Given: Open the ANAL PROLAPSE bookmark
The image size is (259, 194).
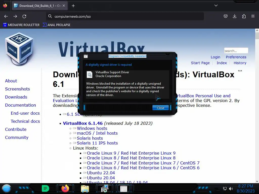Looking at the screenshot, I should coord(56,25).
